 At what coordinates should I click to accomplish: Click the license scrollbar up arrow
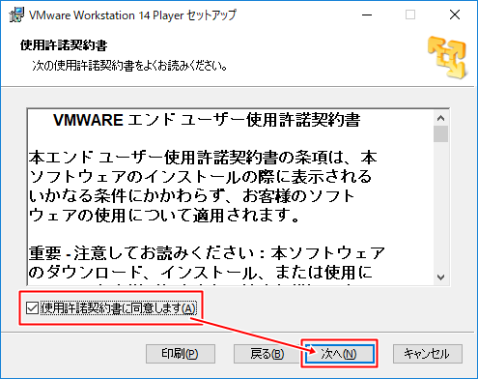440,118
